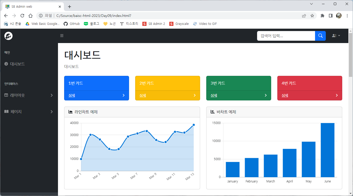
Task: Toggle the browser side panel icon
Action: [331, 16]
